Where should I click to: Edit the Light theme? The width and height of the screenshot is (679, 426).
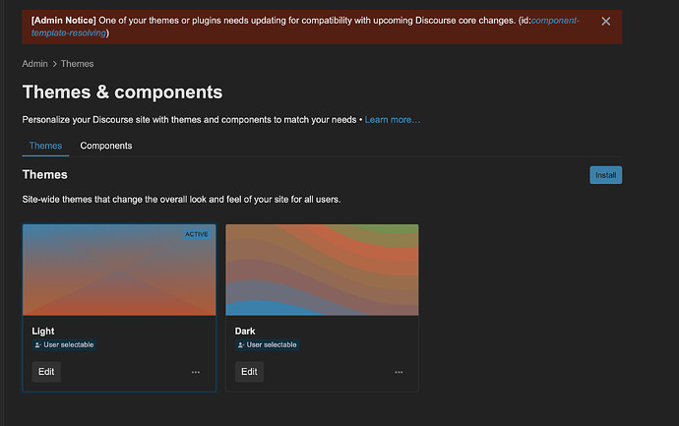point(46,372)
